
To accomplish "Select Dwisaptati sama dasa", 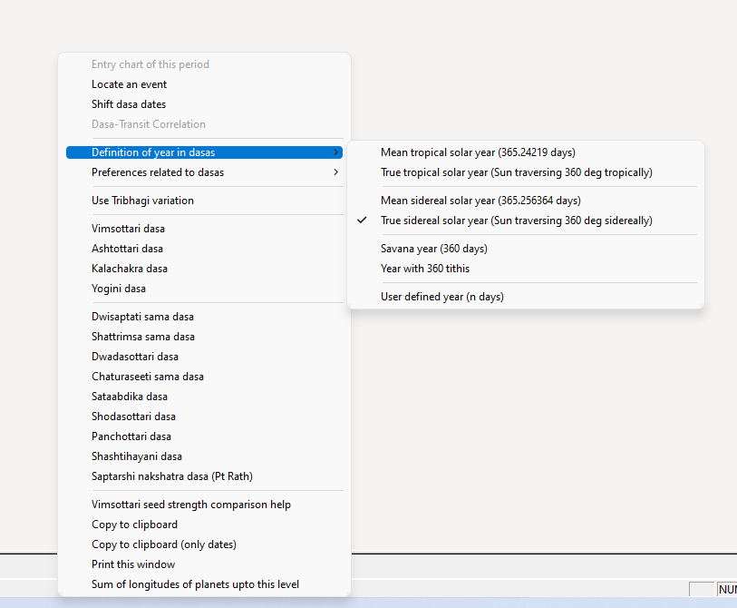I will pyautogui.click(x=205, y=317).
